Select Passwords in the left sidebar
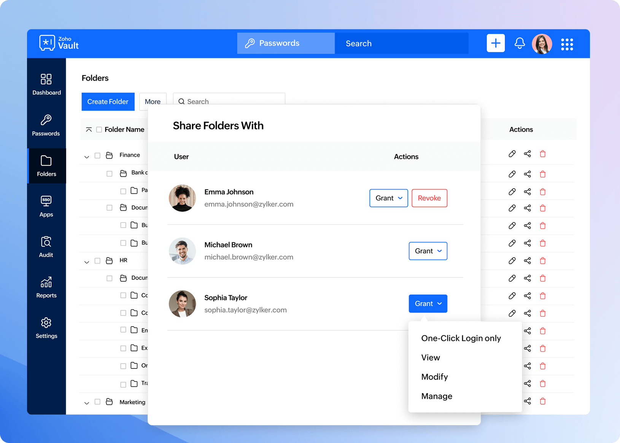 (46, 126)
